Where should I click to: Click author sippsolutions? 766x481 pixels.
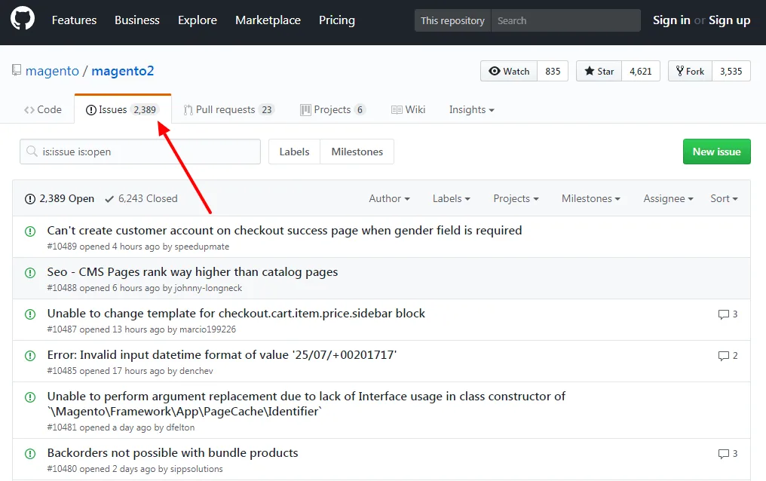pyautogui.click(x=196, y=469)
